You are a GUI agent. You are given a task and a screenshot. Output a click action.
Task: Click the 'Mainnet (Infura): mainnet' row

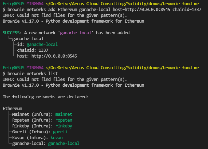point(42,114)
